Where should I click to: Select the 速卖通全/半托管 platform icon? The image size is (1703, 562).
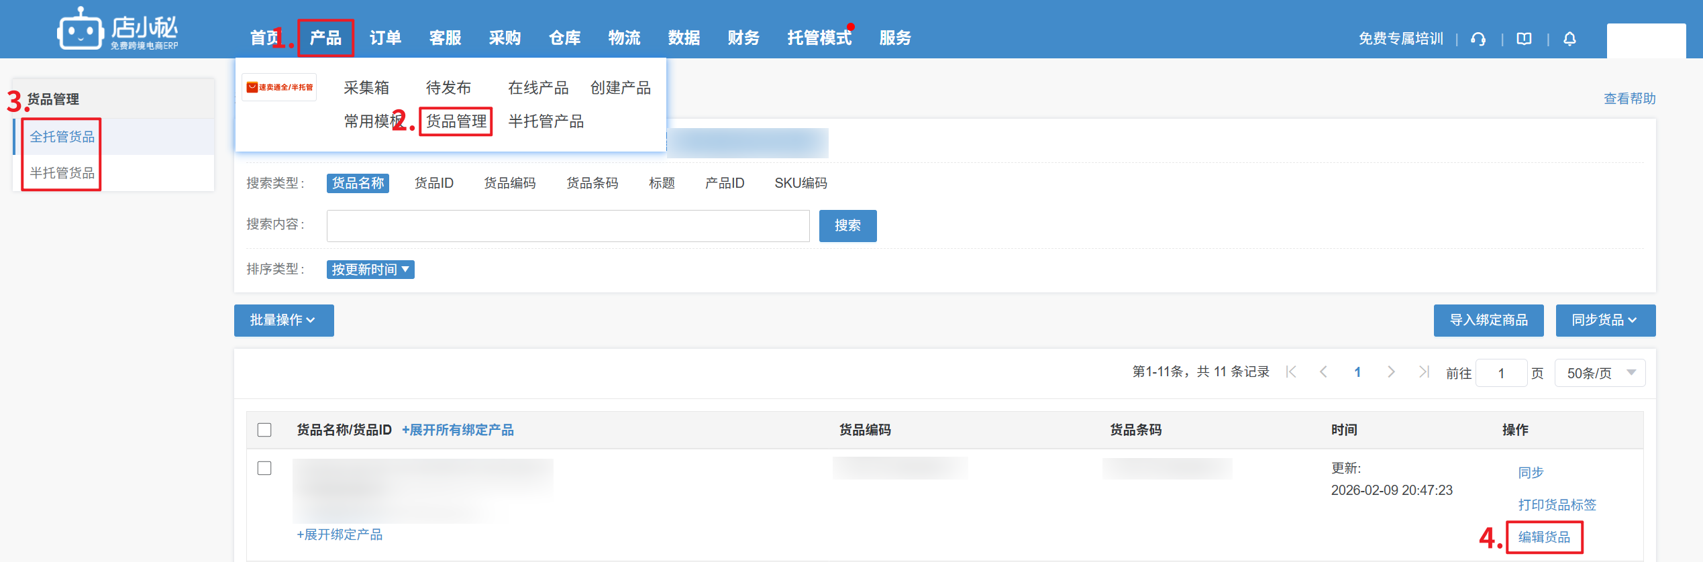pos(279,87)
